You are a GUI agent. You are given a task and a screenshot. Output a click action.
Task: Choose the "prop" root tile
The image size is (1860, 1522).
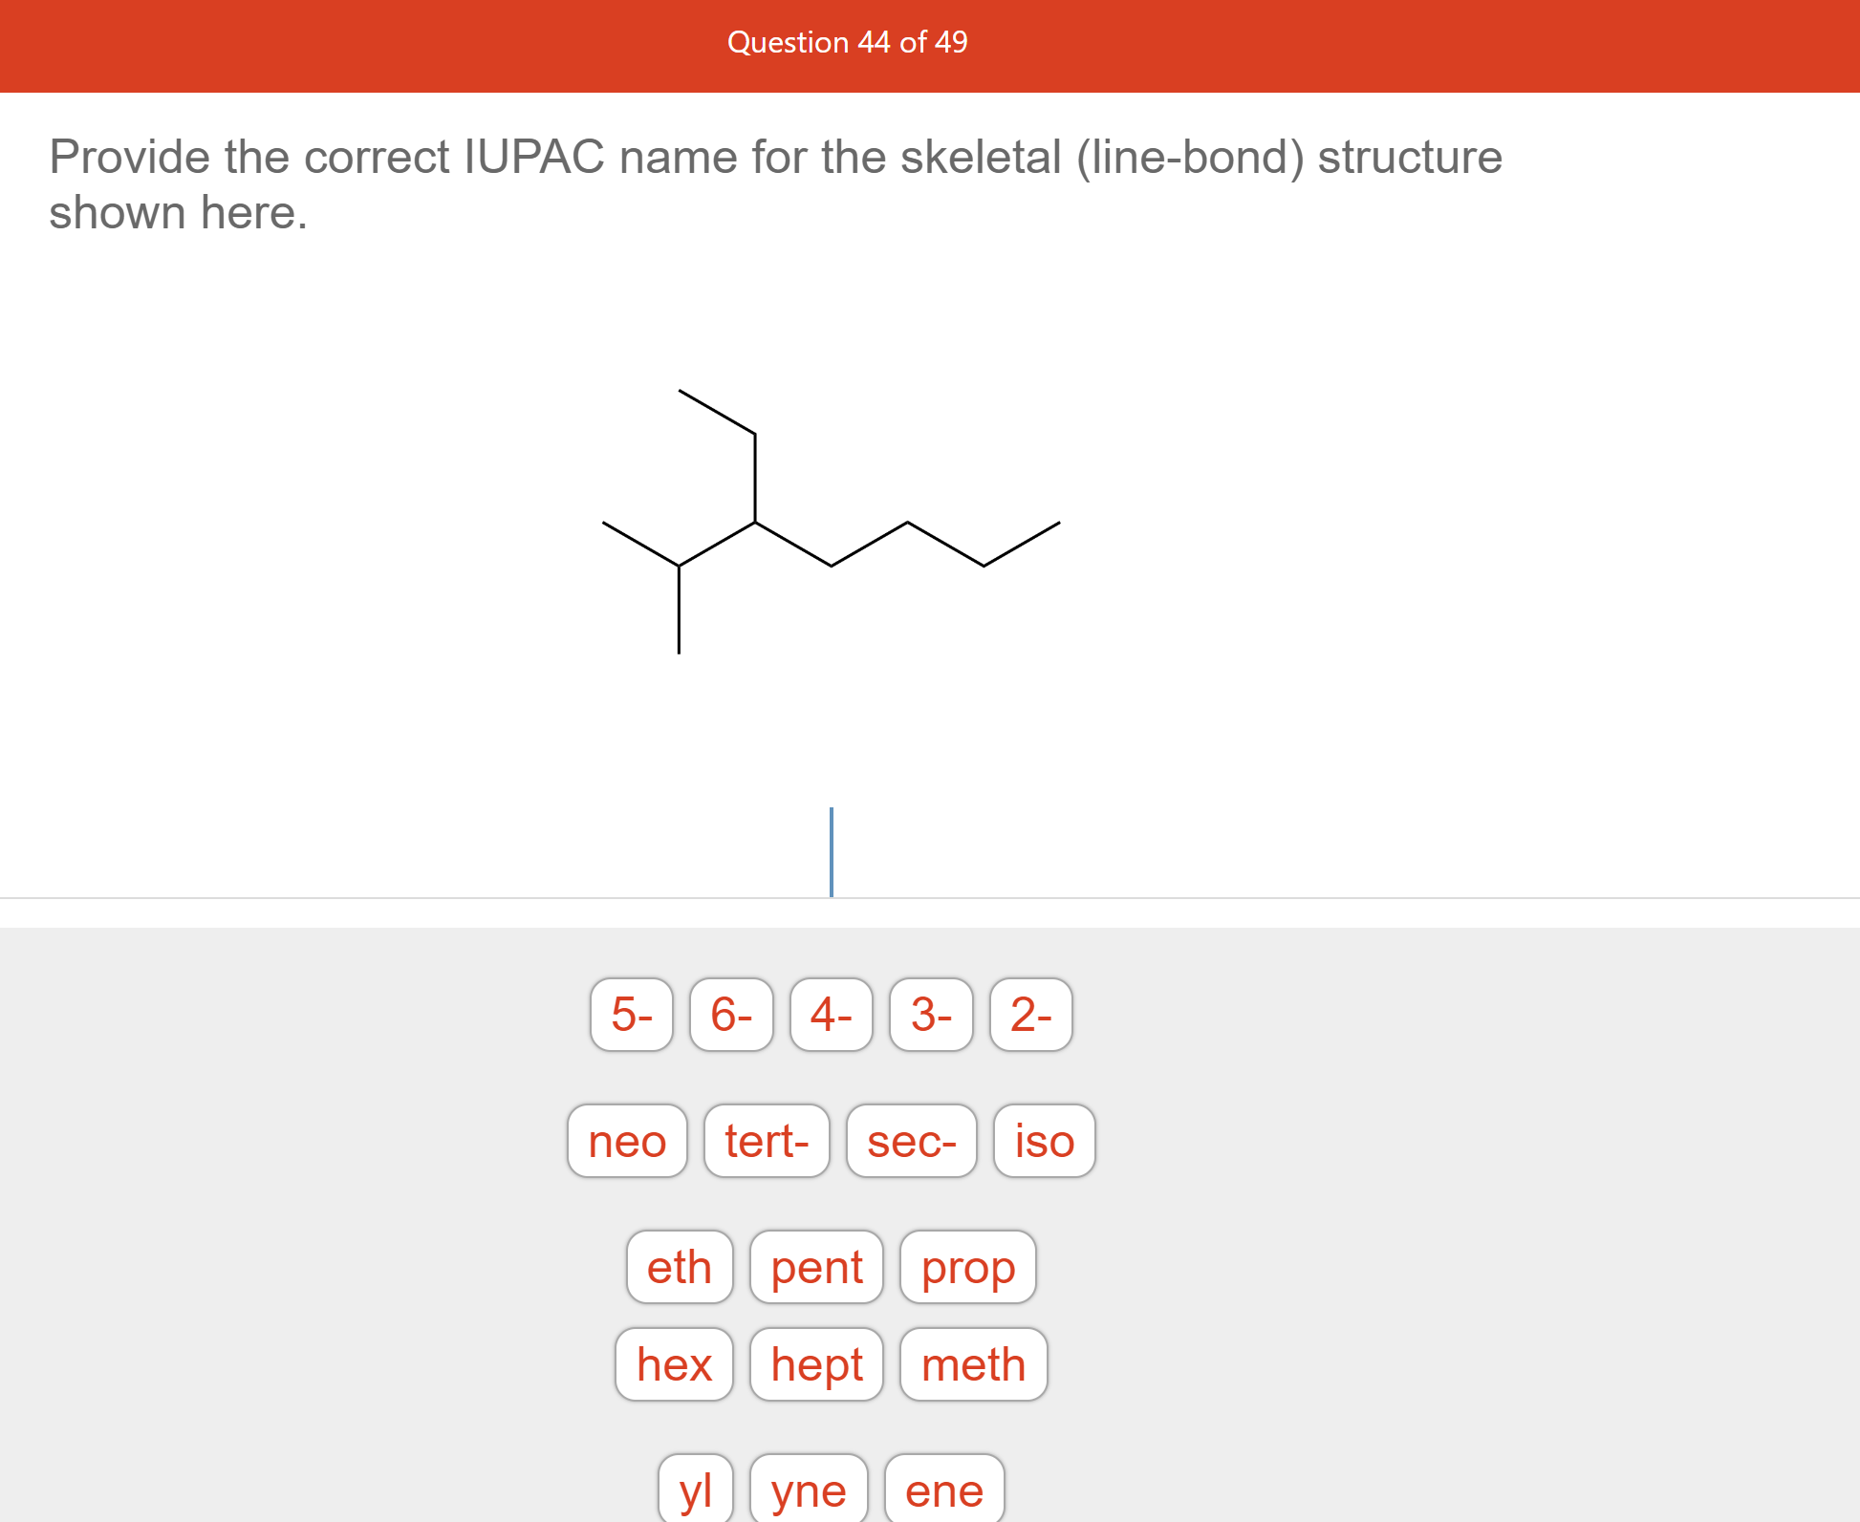pos(967,1268)
